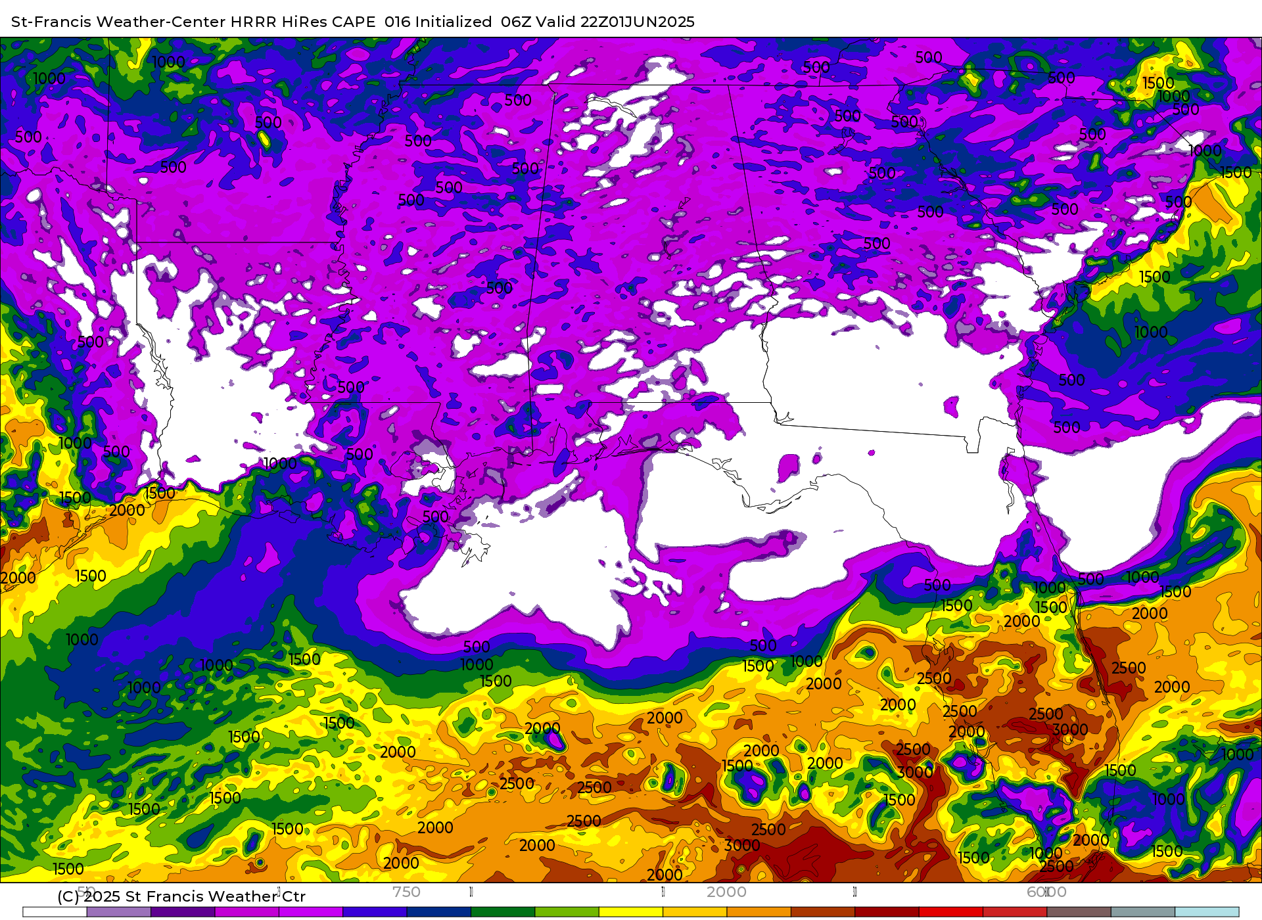Select the magenta legend swatch
The image size is (1262, 920).
tap(247, 912)
